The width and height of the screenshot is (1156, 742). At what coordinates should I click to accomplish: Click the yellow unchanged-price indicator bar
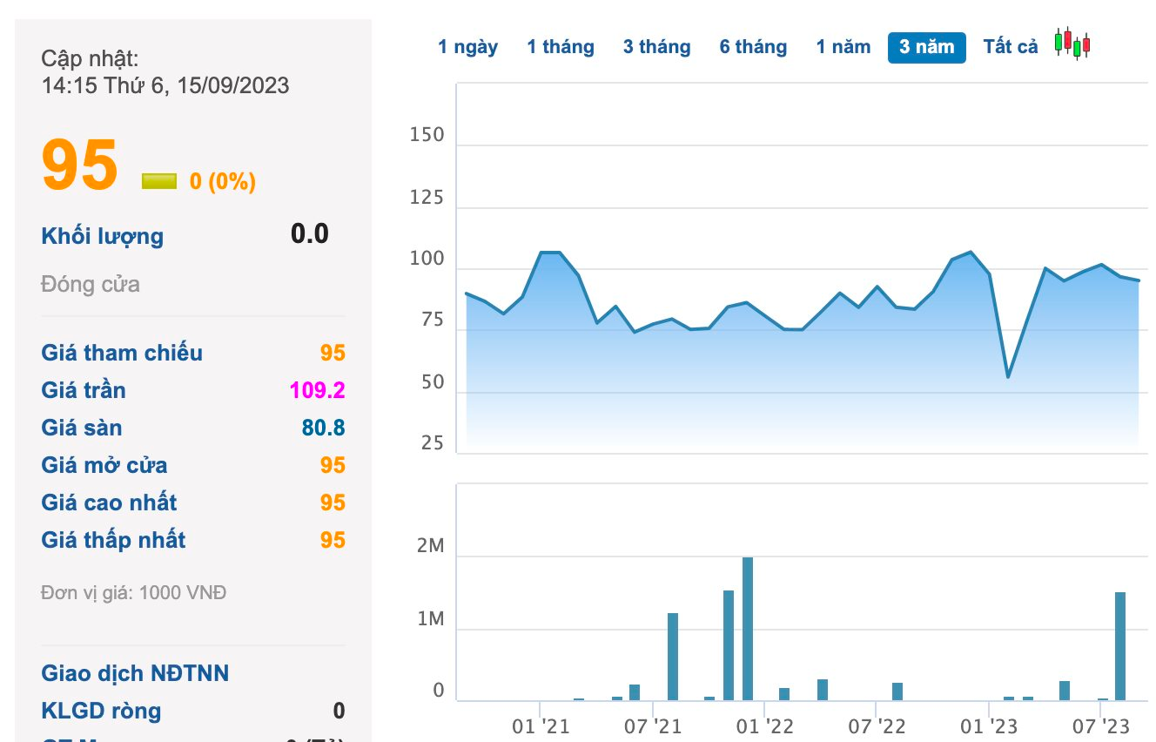point(159,181)
